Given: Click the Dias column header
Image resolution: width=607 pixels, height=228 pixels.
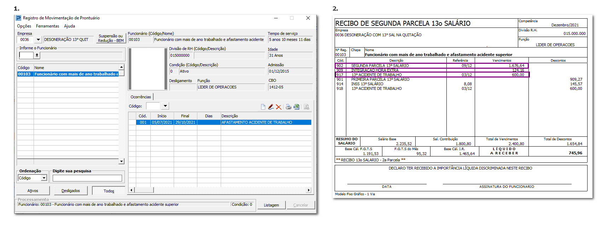Looking at the screenshot, I should (209, 116).
